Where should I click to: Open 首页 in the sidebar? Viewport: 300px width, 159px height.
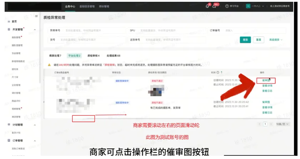pos(14,21)
